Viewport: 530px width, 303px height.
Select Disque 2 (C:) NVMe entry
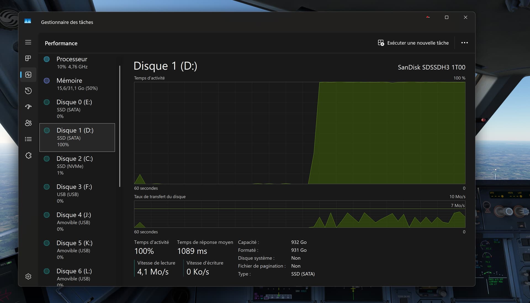(x=77, y=165)
